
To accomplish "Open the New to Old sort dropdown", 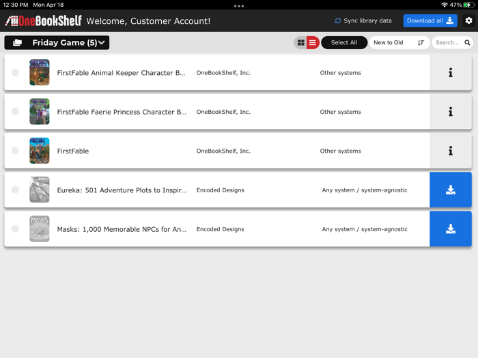I will pyautogui.click(x=399, y=42).
